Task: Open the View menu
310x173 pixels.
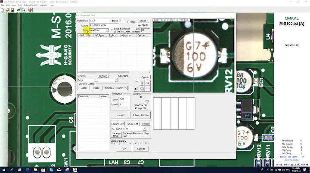Action: click(x=14, y=5)
